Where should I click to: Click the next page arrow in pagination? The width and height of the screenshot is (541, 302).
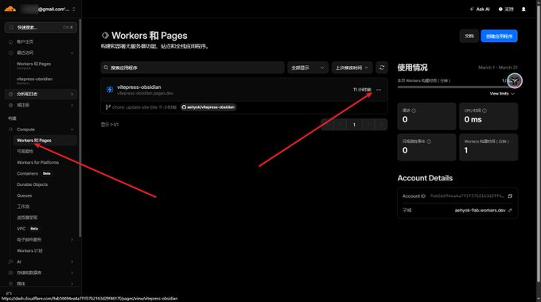tap(368, 125)
